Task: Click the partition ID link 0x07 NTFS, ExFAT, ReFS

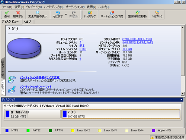Action: (x=138, y=43)
